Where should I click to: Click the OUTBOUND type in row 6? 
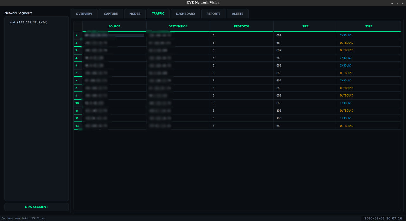pos(346,73)
